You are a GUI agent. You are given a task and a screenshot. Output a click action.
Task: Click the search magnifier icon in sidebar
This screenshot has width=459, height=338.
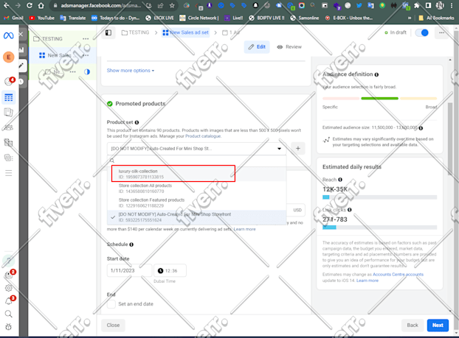click(x=9, y=314)
